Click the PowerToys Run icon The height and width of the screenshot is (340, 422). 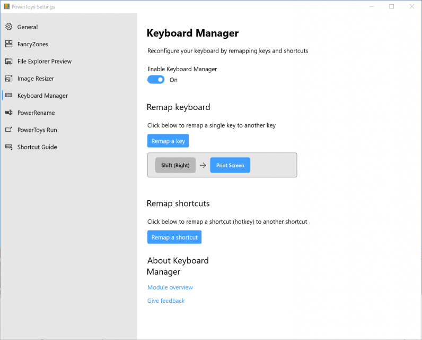coord(9,130)
